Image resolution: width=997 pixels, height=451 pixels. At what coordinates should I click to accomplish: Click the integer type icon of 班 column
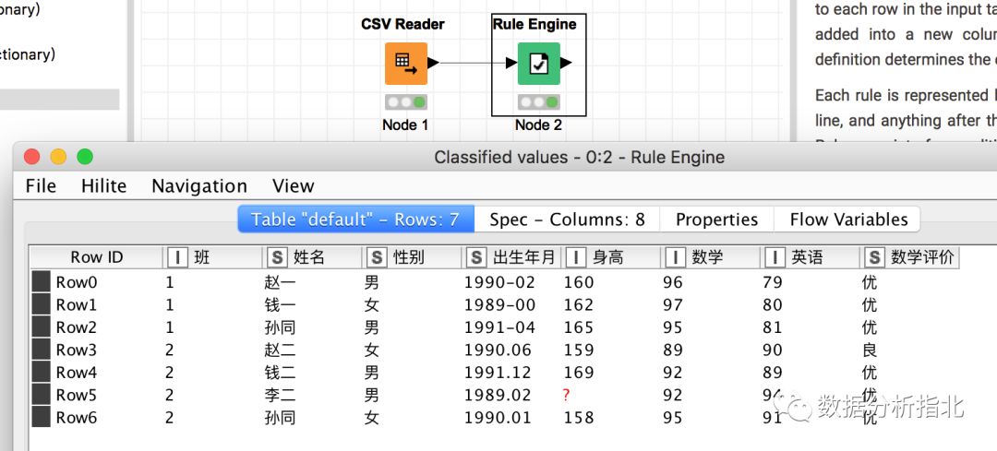[x=177, y=257]
